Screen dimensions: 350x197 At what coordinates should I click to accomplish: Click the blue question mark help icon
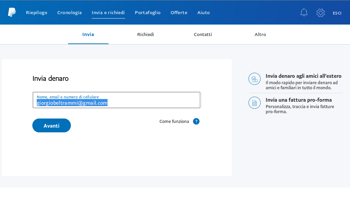[196, 121]
